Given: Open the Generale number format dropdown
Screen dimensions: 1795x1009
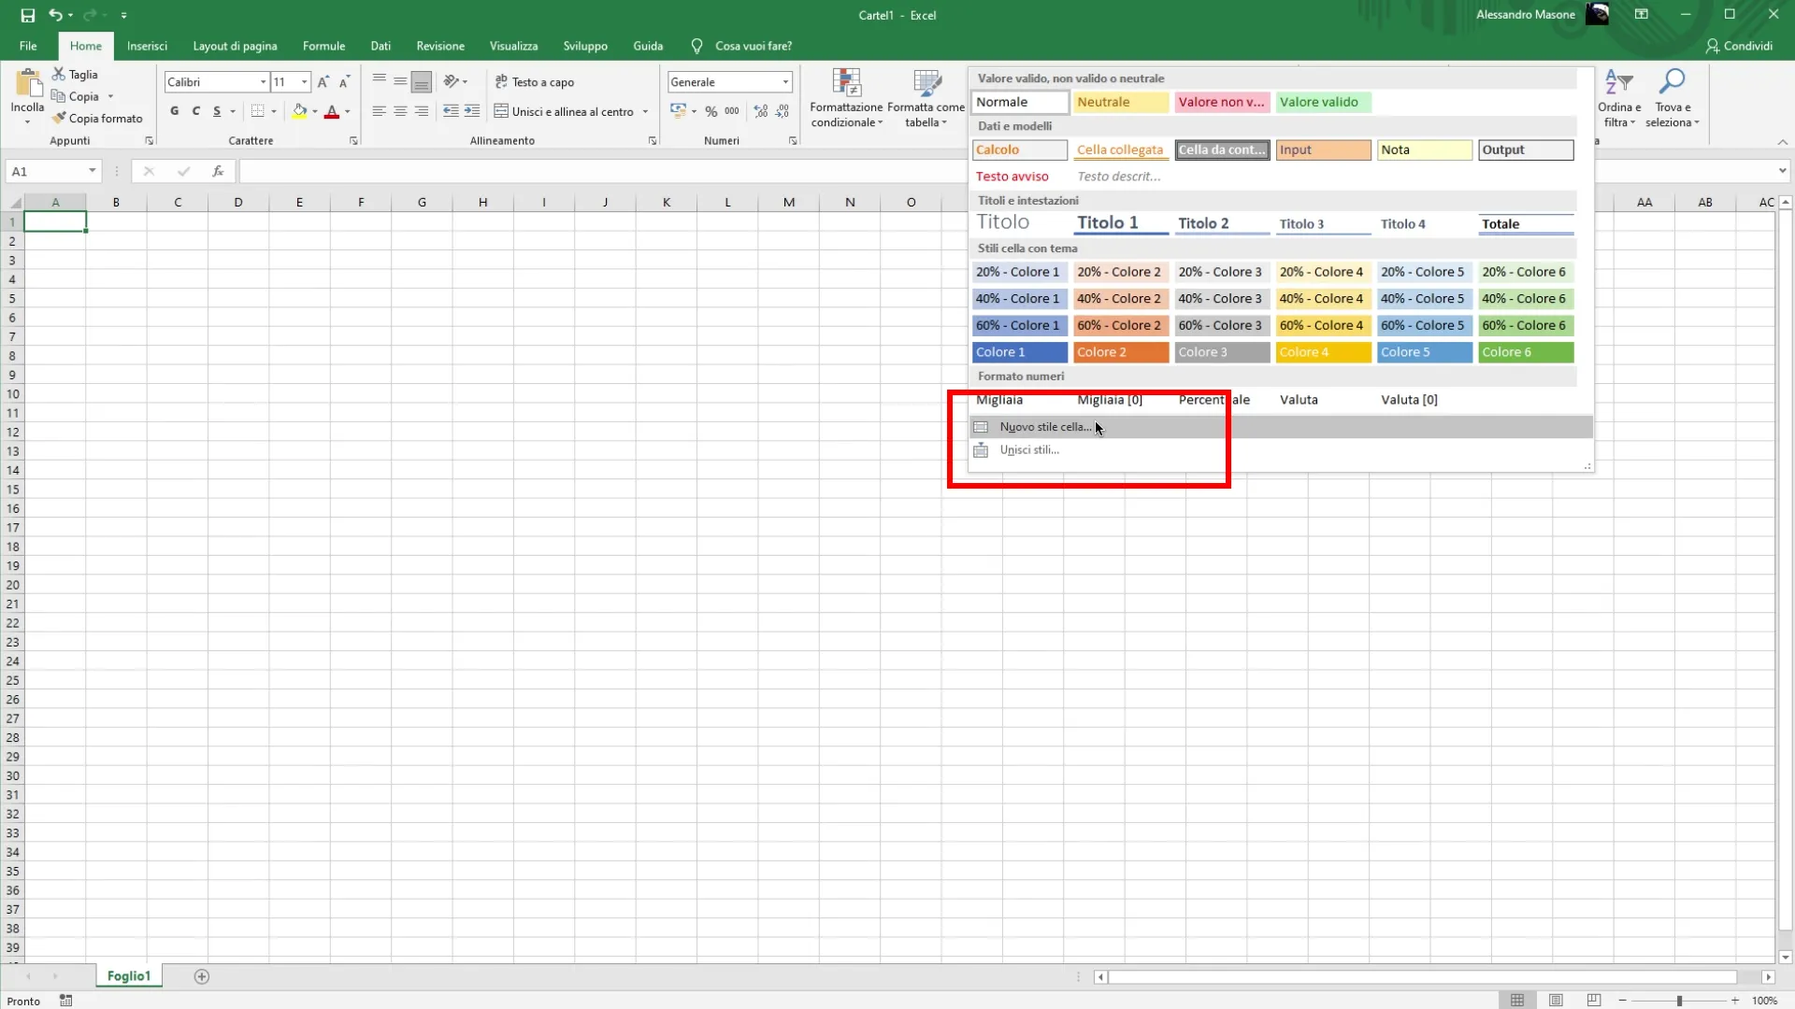Looking at the screenshot, I should (785, 82).
